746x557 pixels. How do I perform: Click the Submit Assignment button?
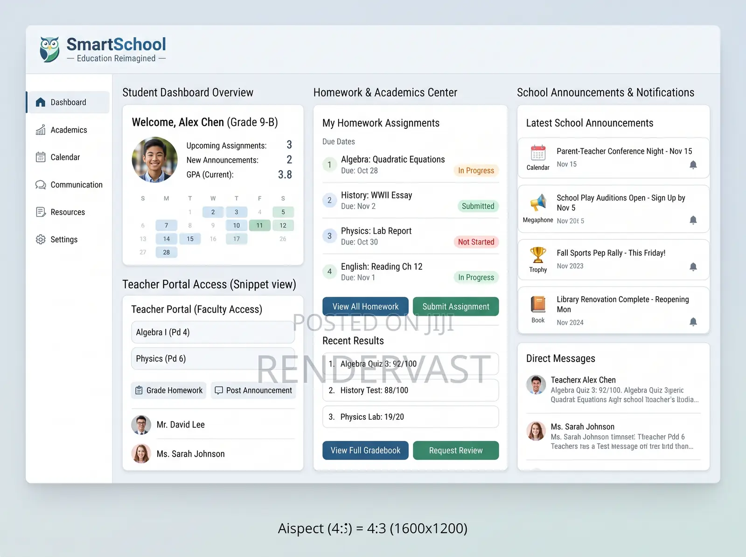[456, 306]
